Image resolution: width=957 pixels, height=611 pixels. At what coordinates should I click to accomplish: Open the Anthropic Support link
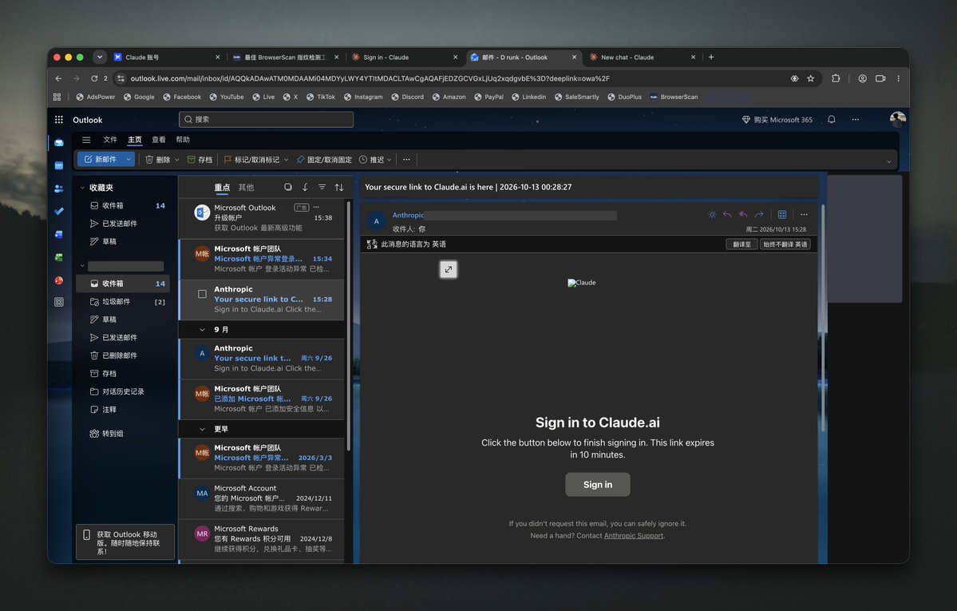click(x=634, y=536)
